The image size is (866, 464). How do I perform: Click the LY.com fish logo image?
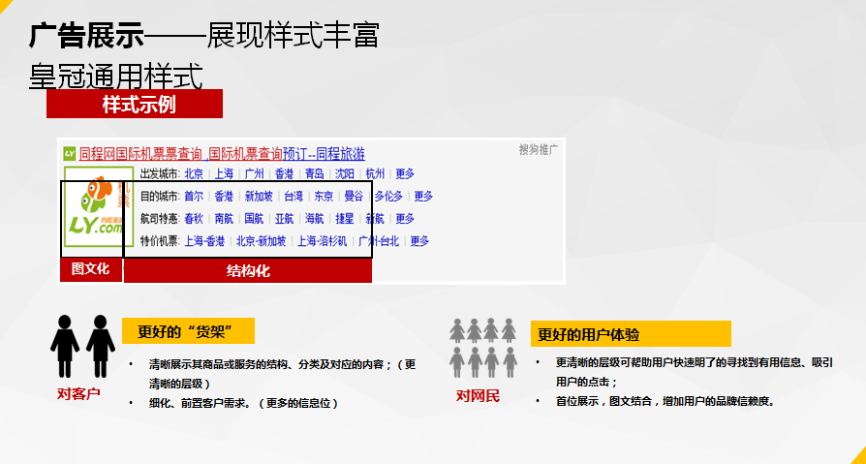[97, 209]
